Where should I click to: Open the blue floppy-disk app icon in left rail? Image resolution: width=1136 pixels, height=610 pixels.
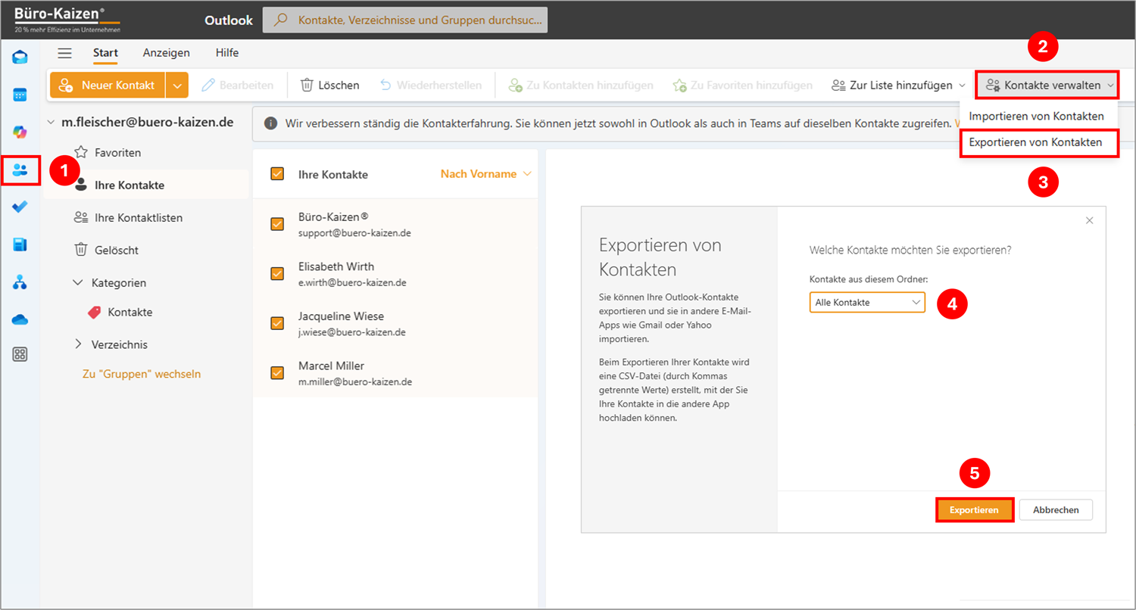20,244
